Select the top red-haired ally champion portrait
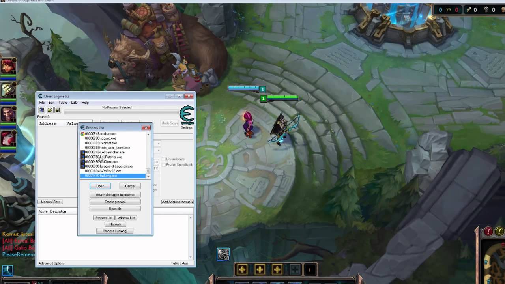 pyautogui.click(x=8, y=66)
